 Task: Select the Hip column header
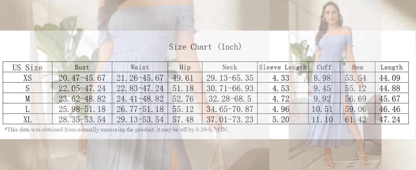[185, 67]
